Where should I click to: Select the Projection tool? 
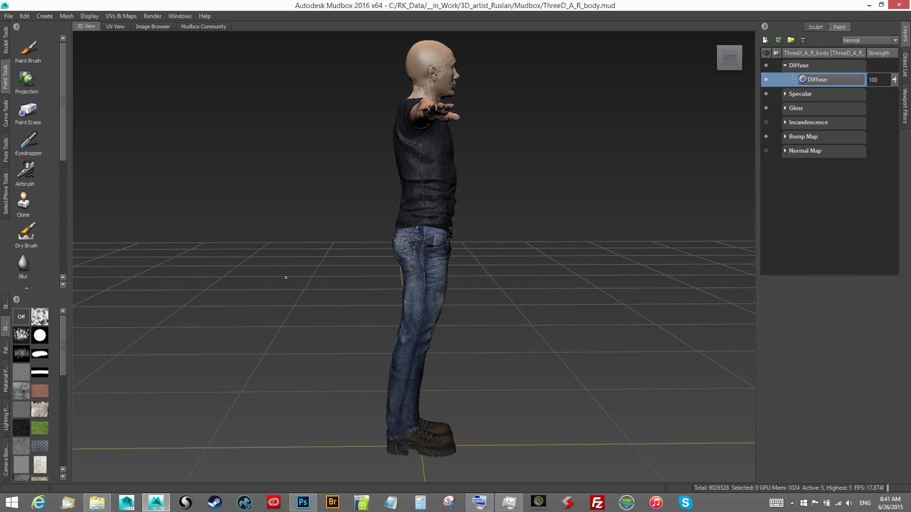coord(27,82)
